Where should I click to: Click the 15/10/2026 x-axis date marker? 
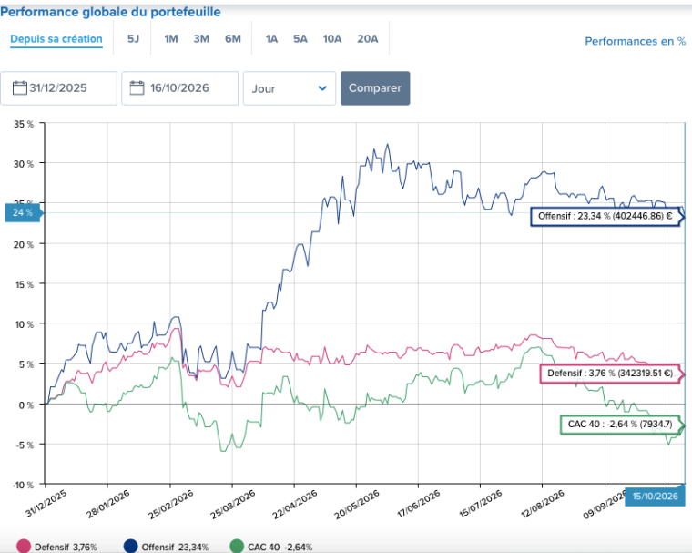(655, 497)
